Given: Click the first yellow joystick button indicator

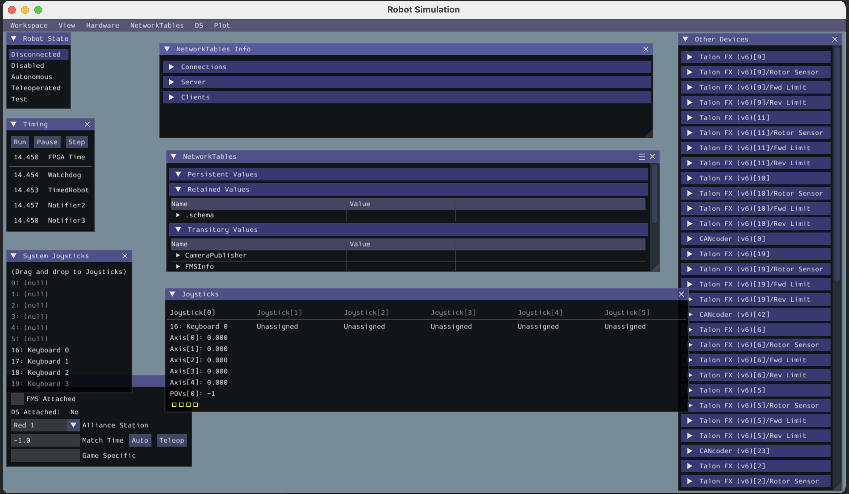Looking at the screenshot, I should pos(174,405).
